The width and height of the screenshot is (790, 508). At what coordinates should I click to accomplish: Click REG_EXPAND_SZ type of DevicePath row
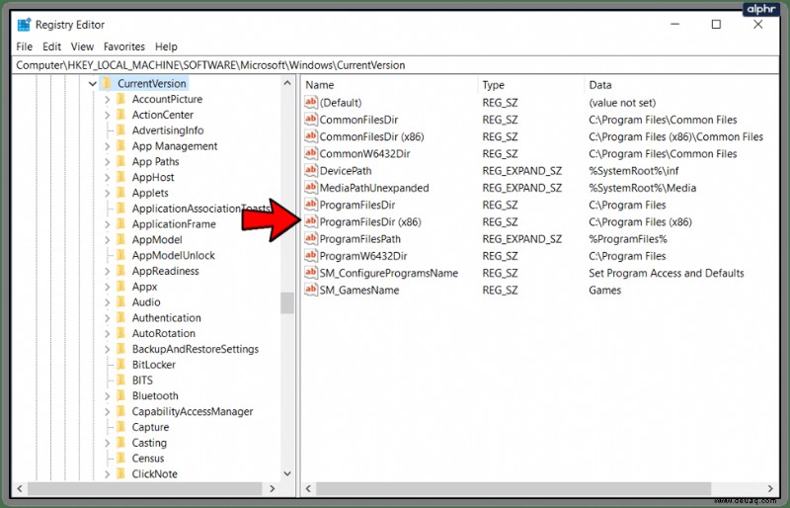(522, 171)
